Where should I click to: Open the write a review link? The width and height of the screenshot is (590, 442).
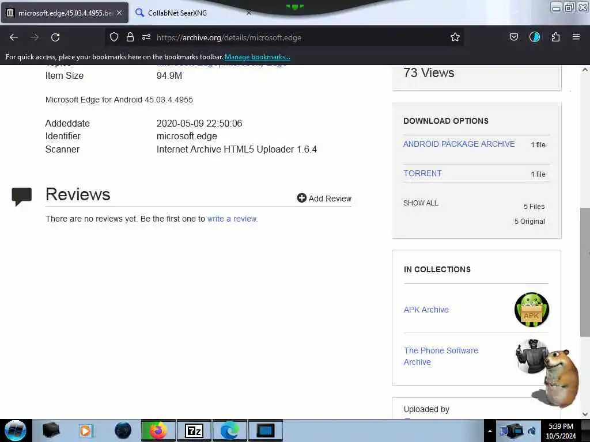[x=232, y=219]
